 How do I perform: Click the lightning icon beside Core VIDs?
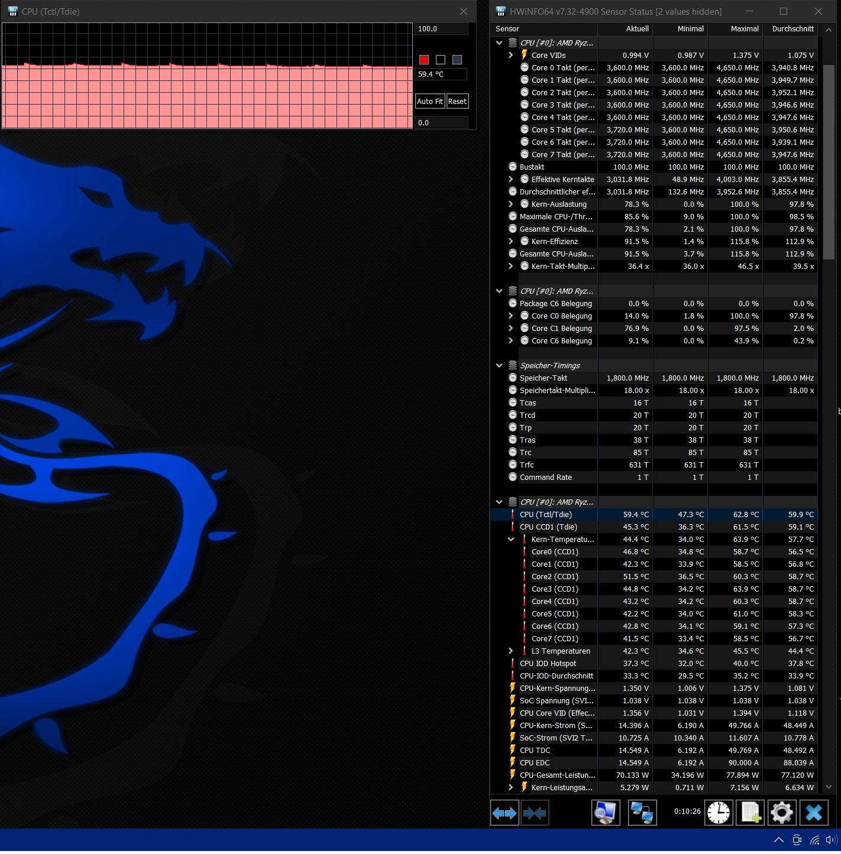(524, 55)
